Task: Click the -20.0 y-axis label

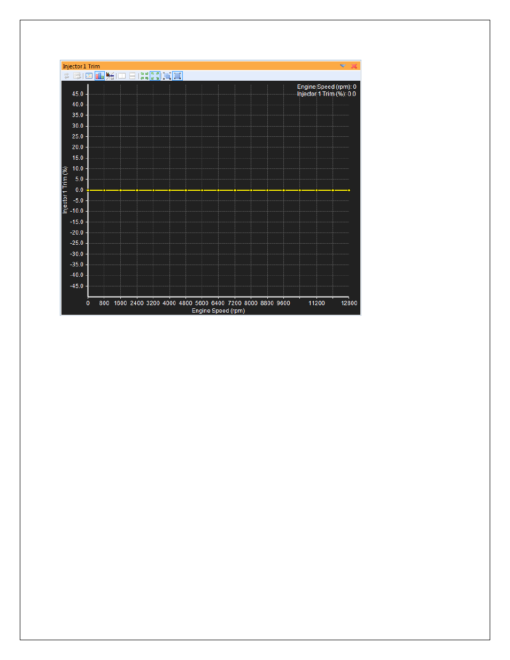Action: (x=77, y=232)
